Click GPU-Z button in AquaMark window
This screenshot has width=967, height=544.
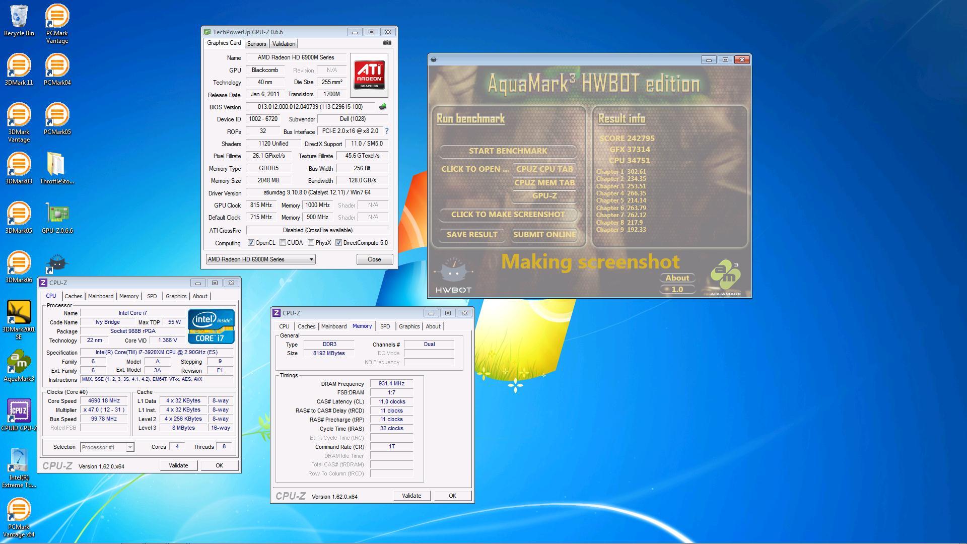pyautogui.click(x=544, y=196)
